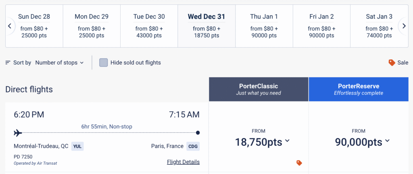Toggle Hide sold out flights checkbox
This screenshot has height=174, width=413.
104,63
